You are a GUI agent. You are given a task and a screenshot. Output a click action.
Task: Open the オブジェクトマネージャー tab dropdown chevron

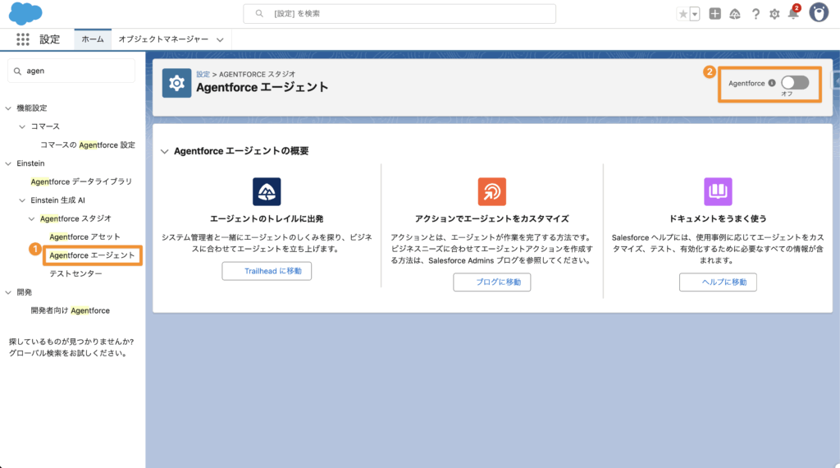pos(220,39)
